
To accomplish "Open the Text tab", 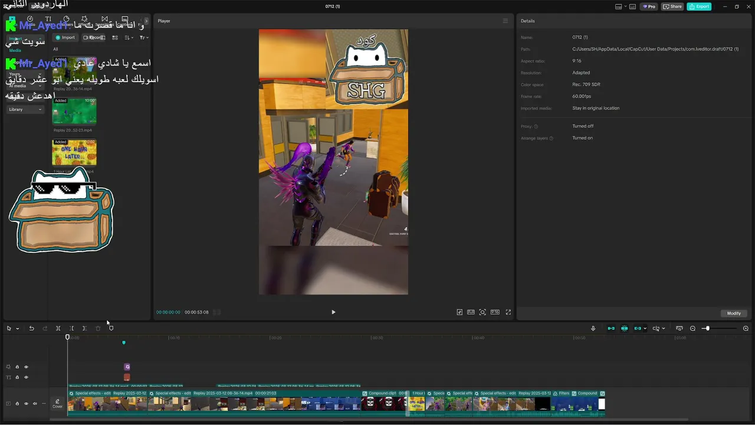I will pos(48,21).
